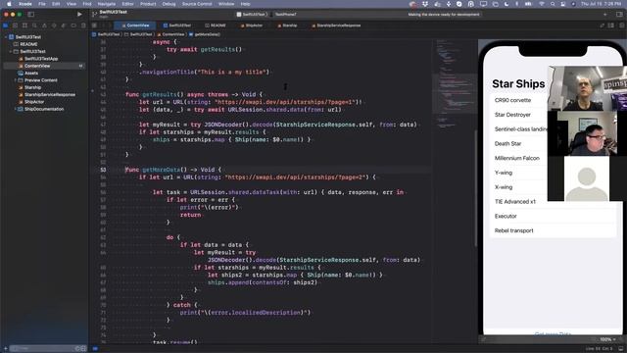Click the related items grid icon
Screen dimensions: 627x353
(x=94, y=25)
